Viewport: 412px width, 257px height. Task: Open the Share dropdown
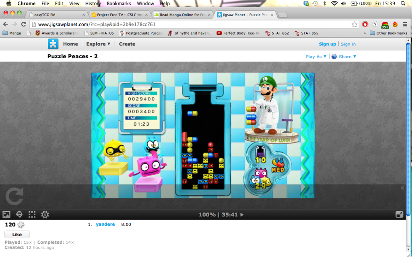pos(348,57)
